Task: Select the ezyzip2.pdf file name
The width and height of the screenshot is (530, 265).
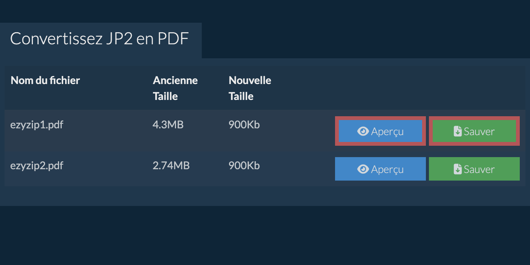Action: click(x=37, y=165)
